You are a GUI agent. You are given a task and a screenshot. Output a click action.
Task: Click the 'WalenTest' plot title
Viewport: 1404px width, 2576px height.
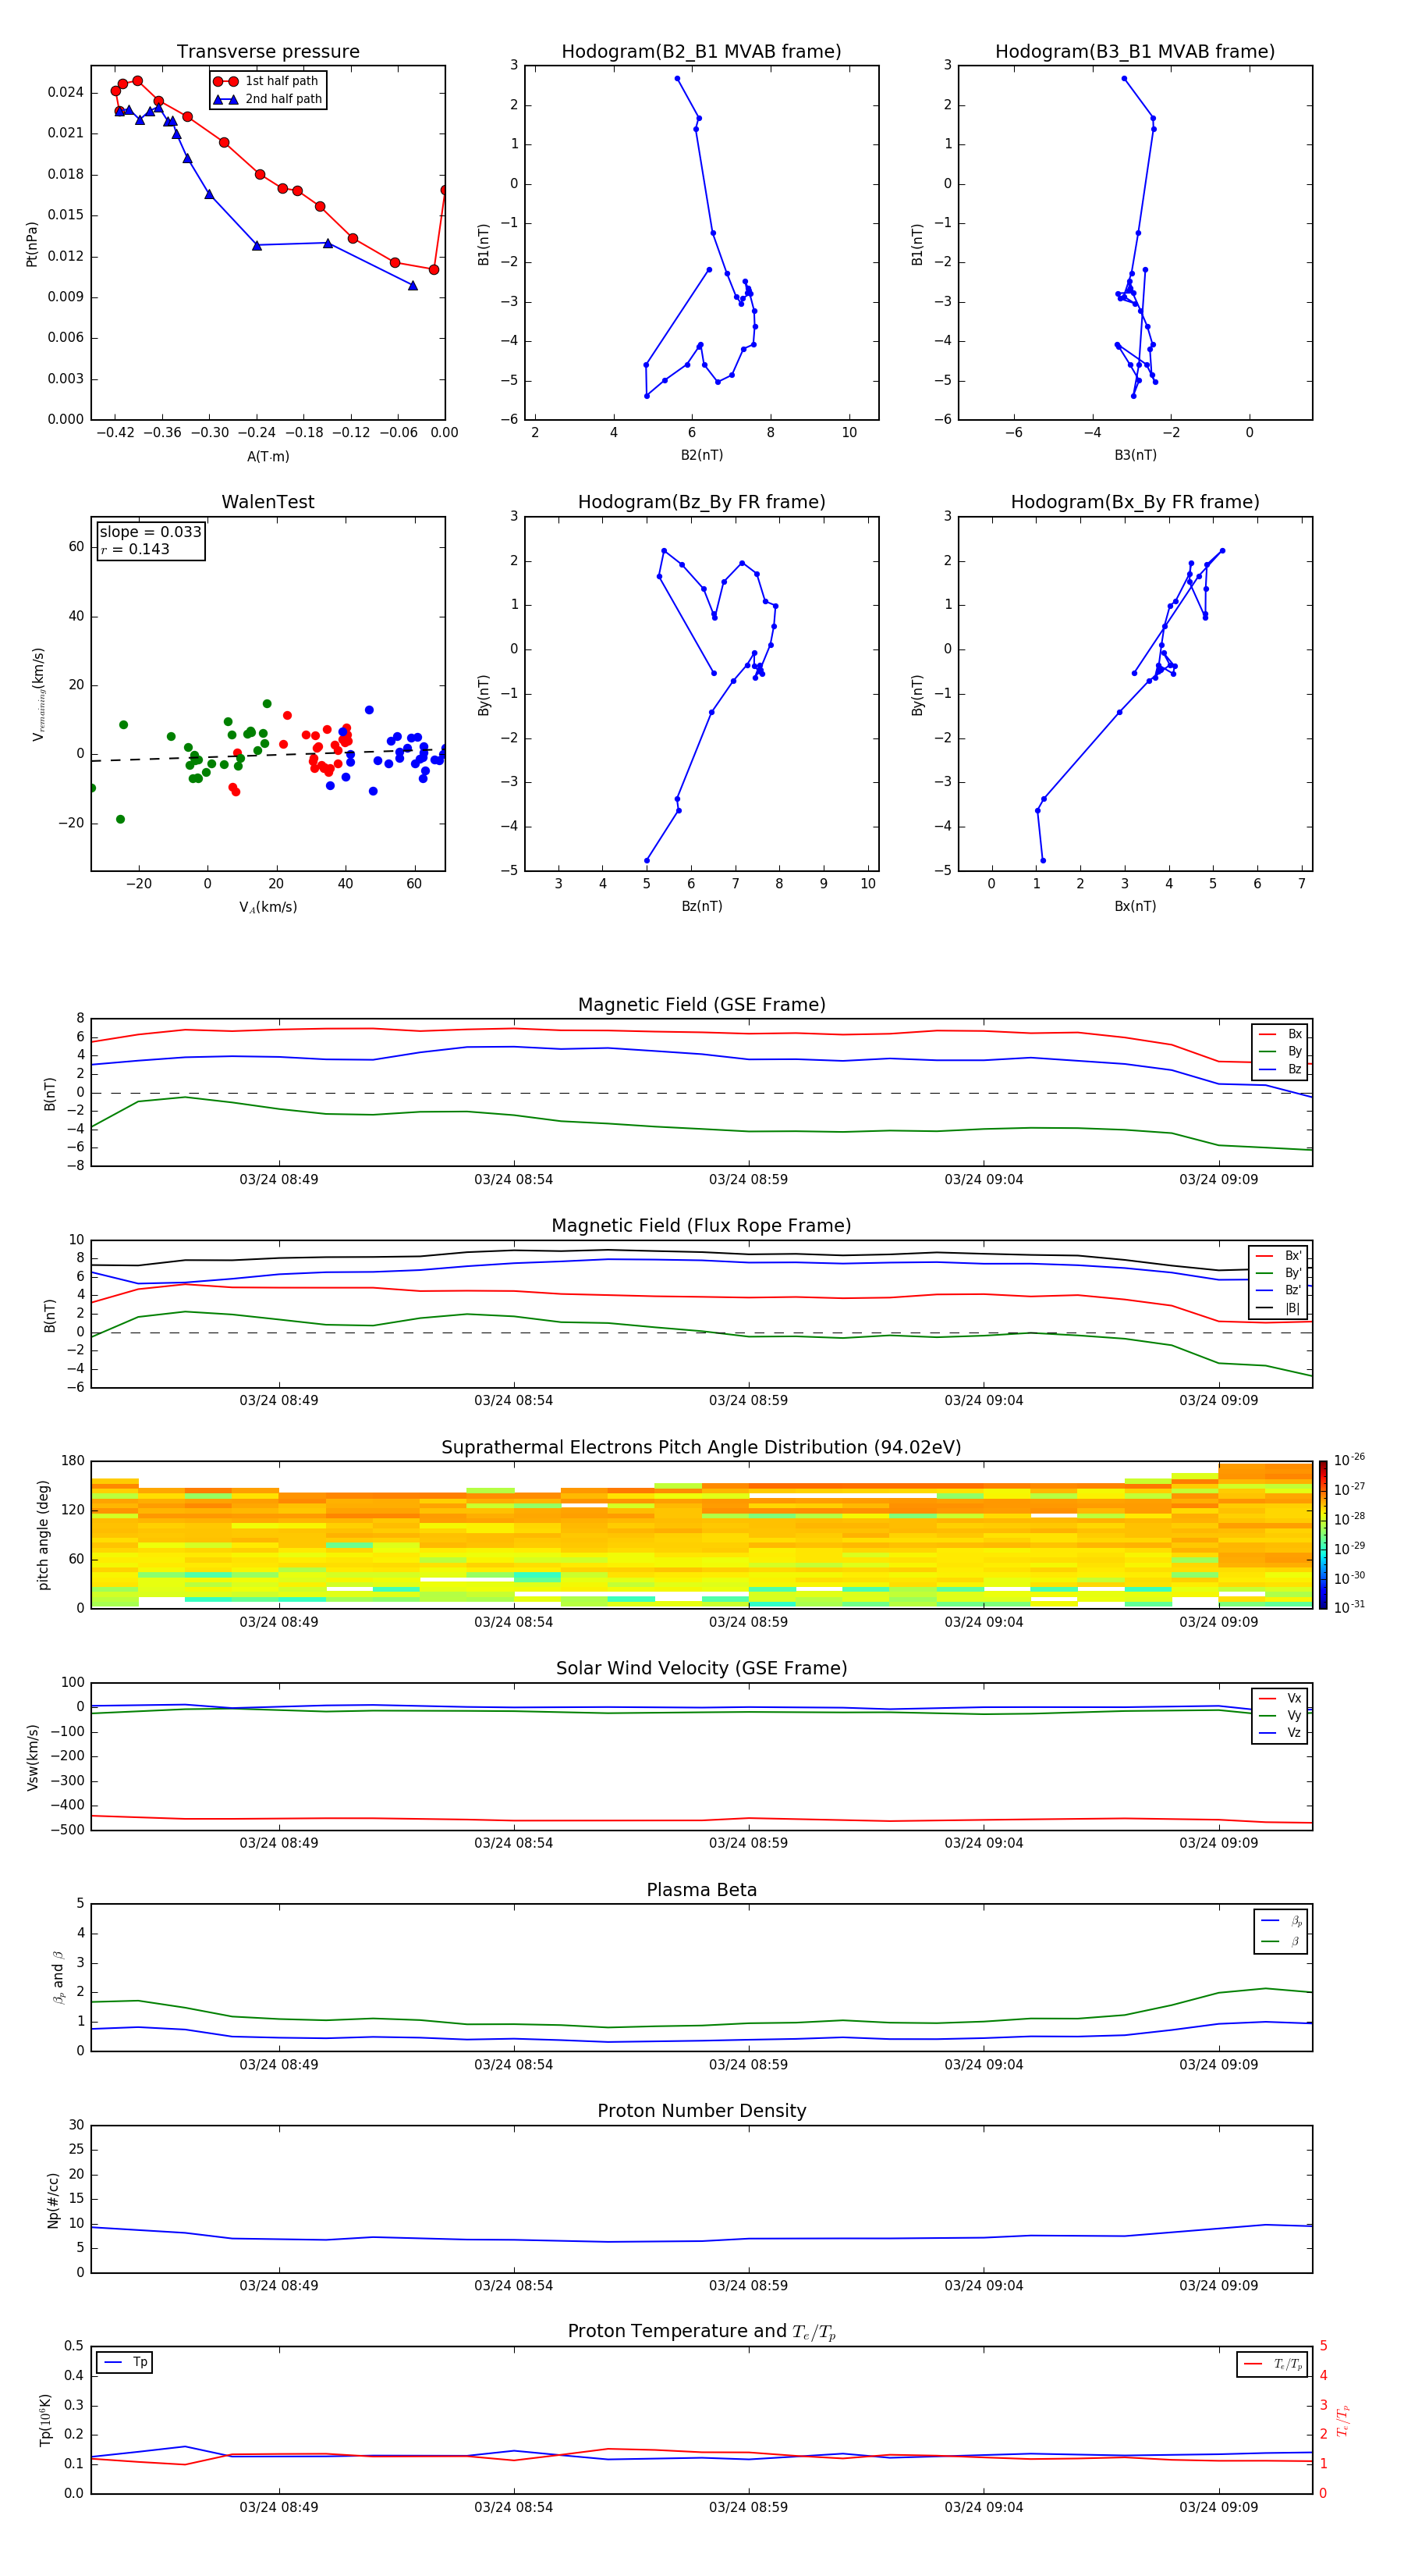(x=268, y=502)
